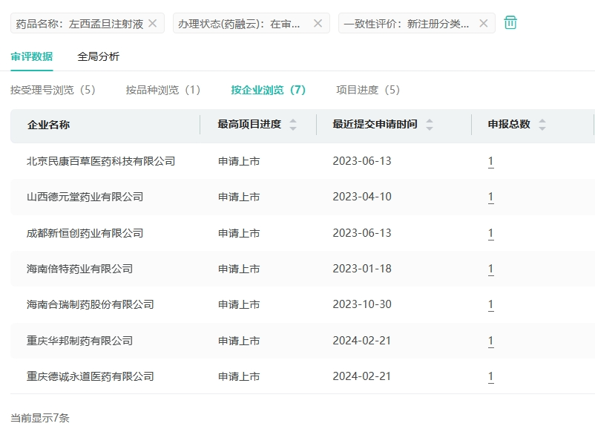This screenshot has width=595, height=432.
Task: Select 按品种浏览 (1) view
Action: point(163,90)
